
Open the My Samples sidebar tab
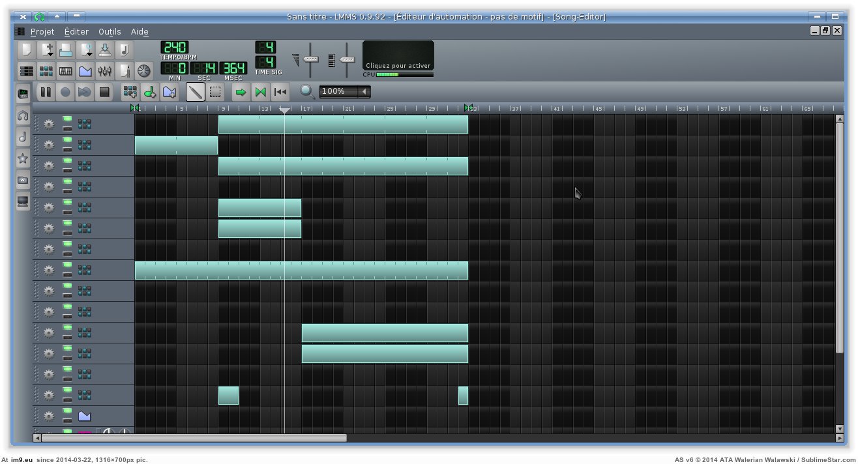[23, 115]
